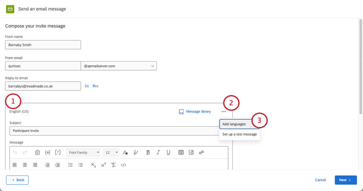363x191 pixels.
Task: Click the Message library book icon
Action: [x=181, y=112]
